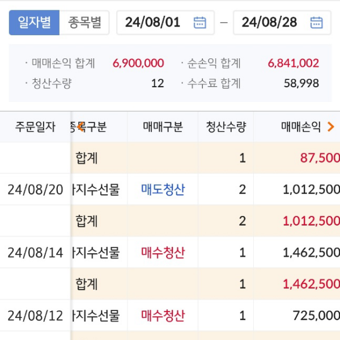Click 매수청산 in the 24/08/14 row

(163, 253)
